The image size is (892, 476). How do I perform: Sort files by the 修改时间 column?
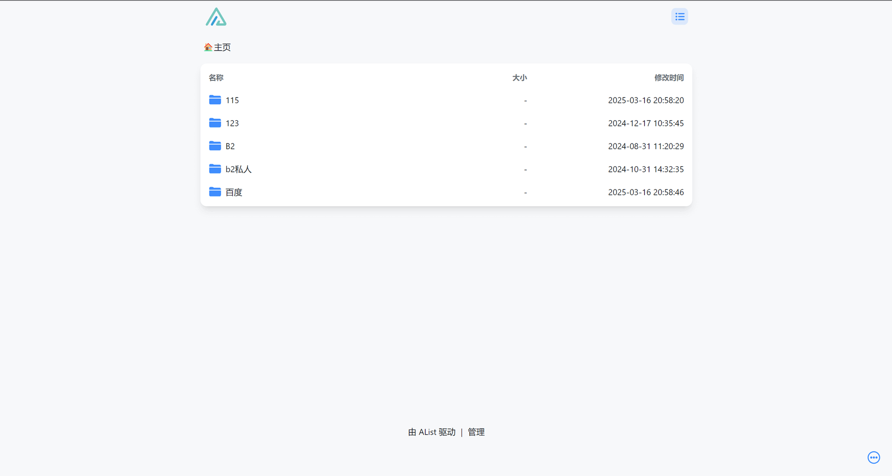tap(669, 78)
